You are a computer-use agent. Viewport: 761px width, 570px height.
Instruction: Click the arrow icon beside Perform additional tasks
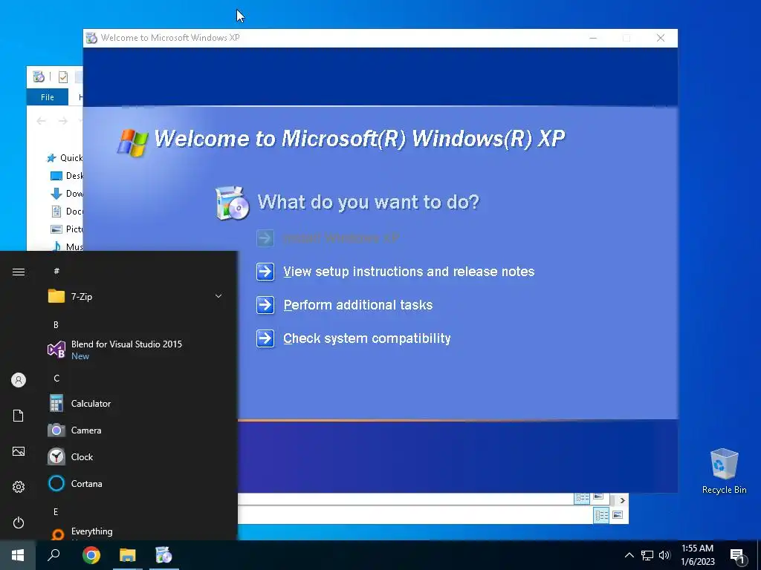[x=265, y=305]
